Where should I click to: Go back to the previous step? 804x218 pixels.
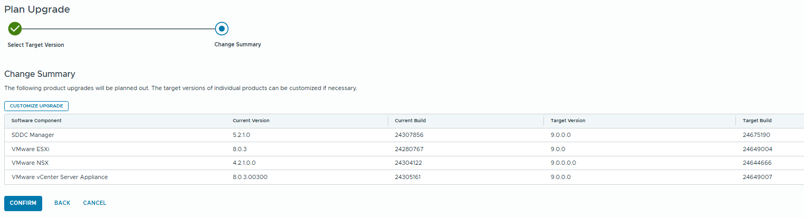[62, 203]
